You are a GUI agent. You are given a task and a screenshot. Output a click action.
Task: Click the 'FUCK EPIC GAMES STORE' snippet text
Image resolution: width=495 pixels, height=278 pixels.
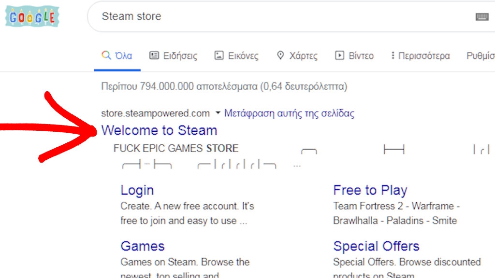176,148
